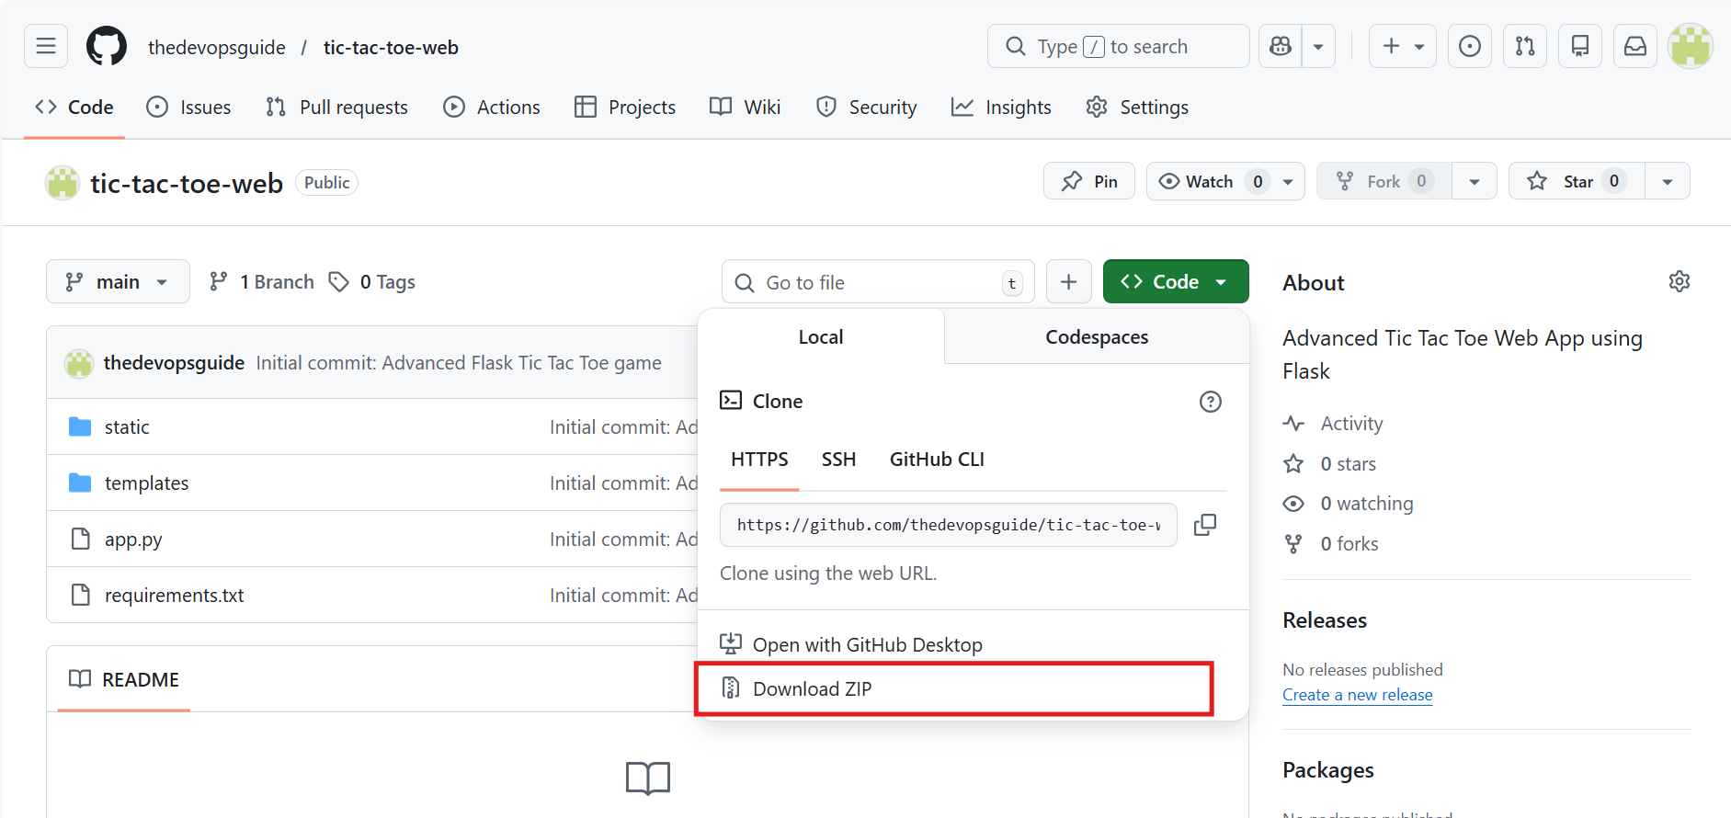Open the Projects tab
Viewport: 1731px width, 818px height.
pos(625,108)
